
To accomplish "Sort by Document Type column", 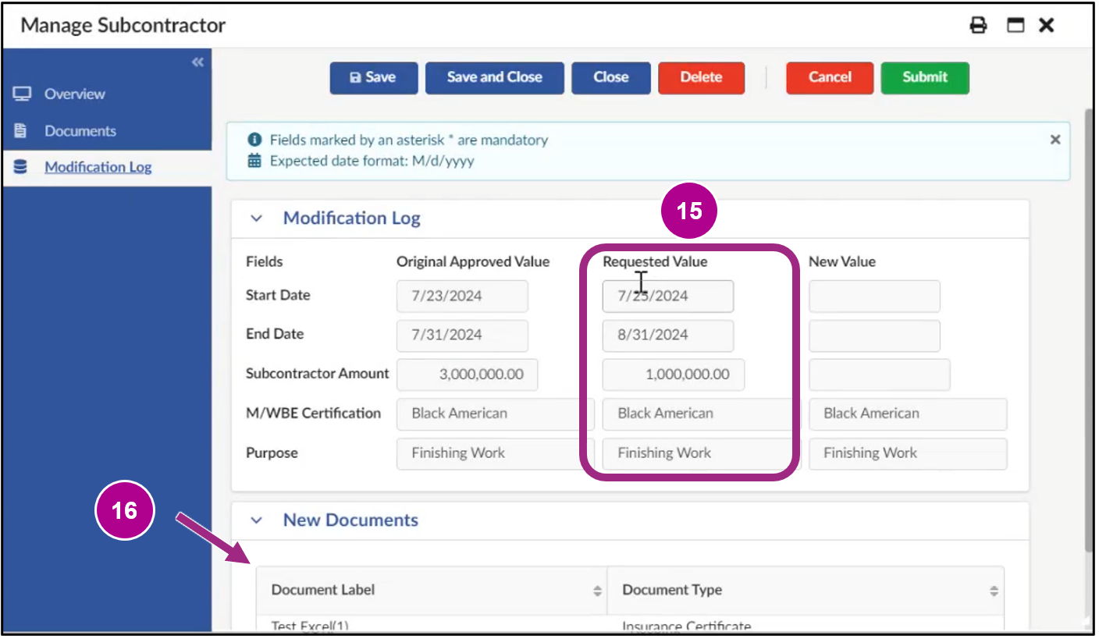I will [x=993, y=591].
